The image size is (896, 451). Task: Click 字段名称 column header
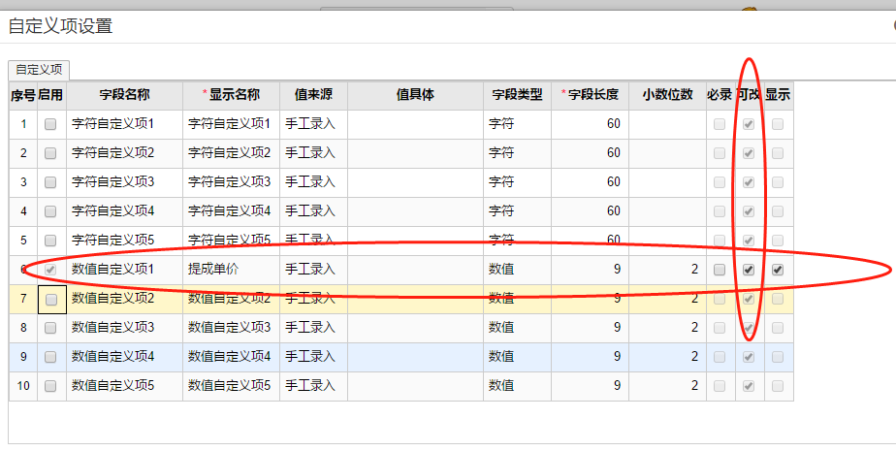124,95
